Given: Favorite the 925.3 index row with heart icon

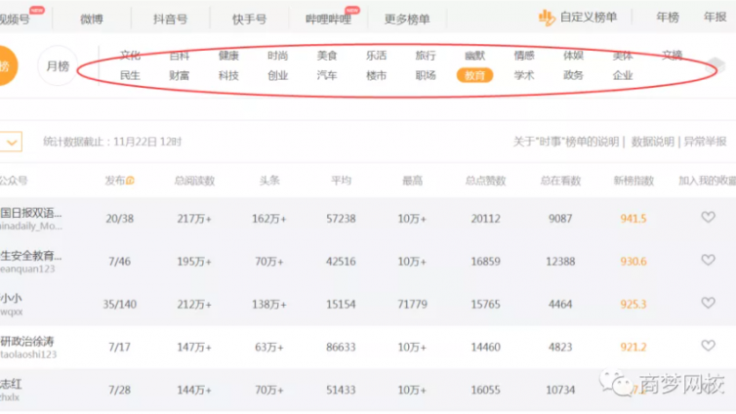Looking at the screenshot, I should click(708, 303).
